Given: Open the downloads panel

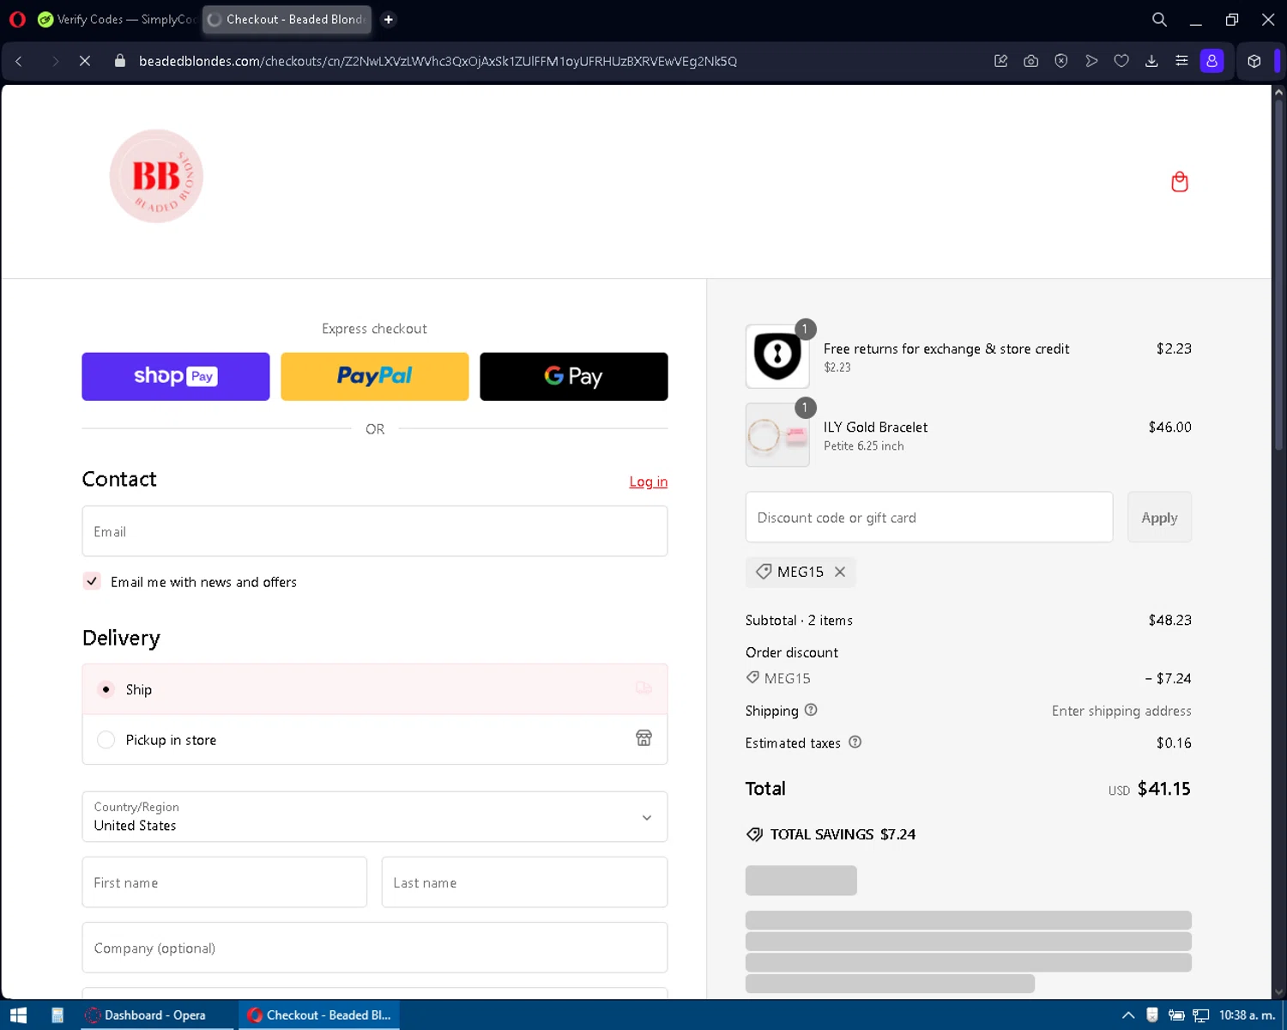Looking at the screenshot, I should [x=1151, y=61].
